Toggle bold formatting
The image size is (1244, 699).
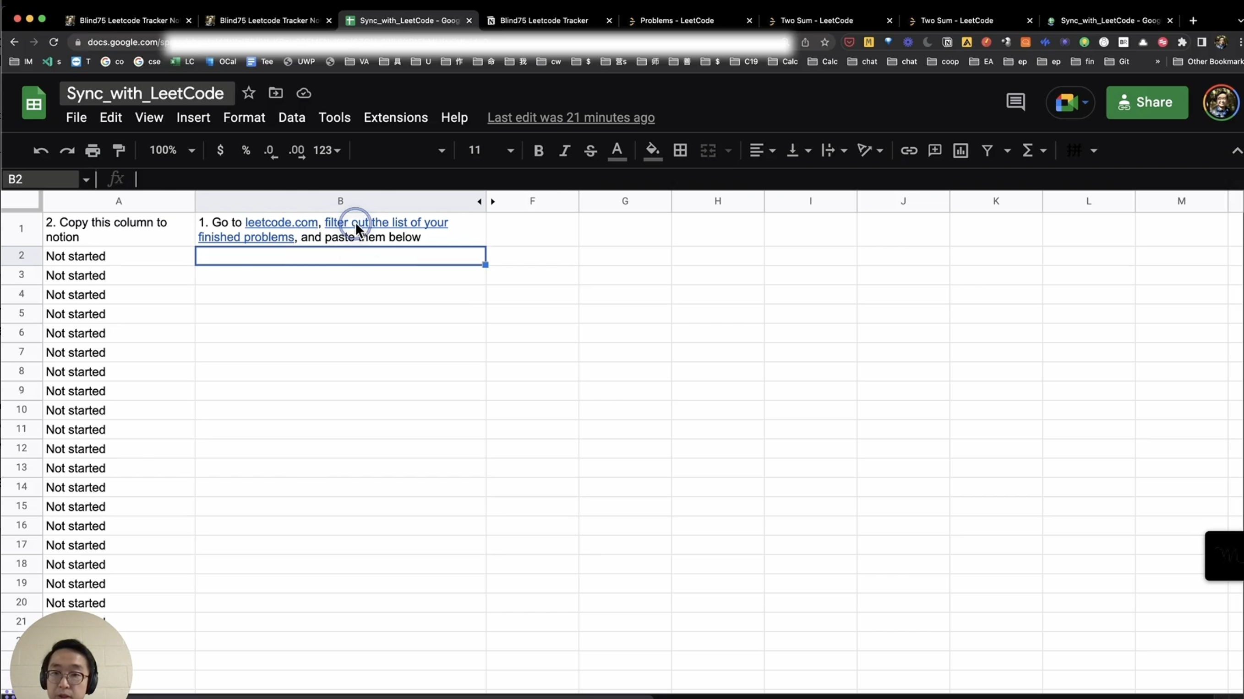(x=539, y=151)
